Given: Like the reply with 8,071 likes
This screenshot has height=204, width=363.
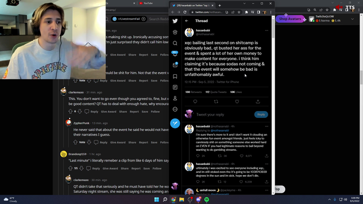Looking at the screenshot, I should point(242,156).
